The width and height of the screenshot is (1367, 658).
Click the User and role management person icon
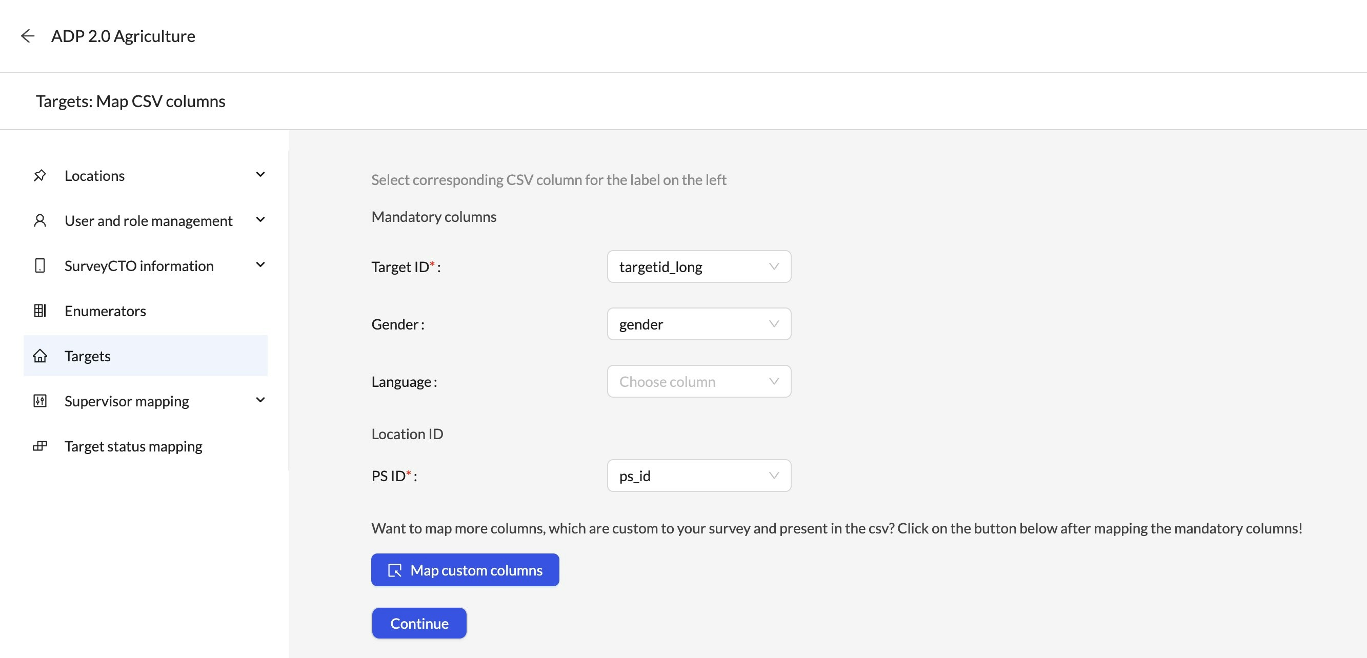pos(40,220)
